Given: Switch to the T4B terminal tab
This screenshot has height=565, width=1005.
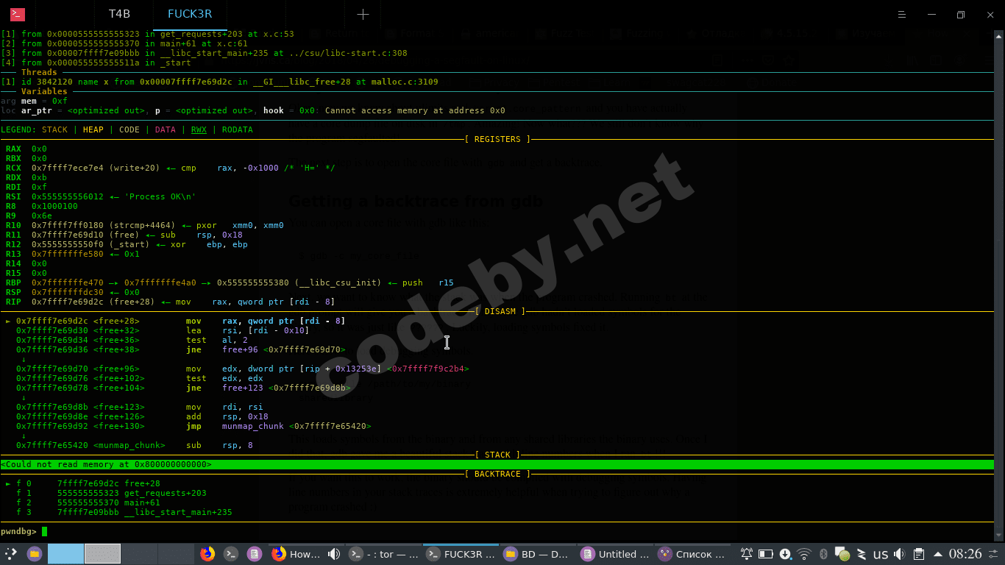Looking at the screenshot, I should click(x=119, y=15).
